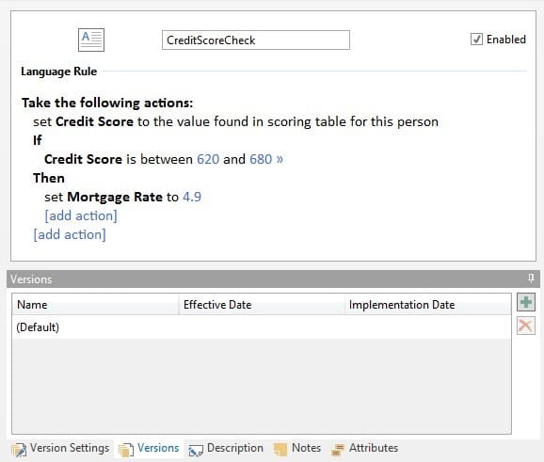The image size is (544, 462).
Task: Pin the Versions panel
Action: 531,279
